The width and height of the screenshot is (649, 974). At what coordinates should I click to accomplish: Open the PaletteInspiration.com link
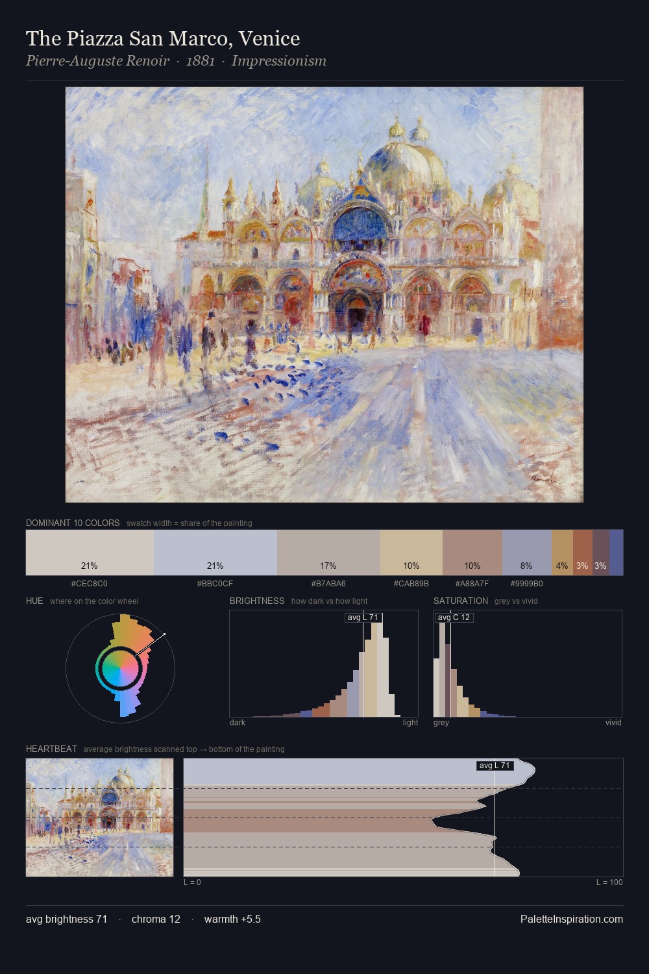[572, 919]
